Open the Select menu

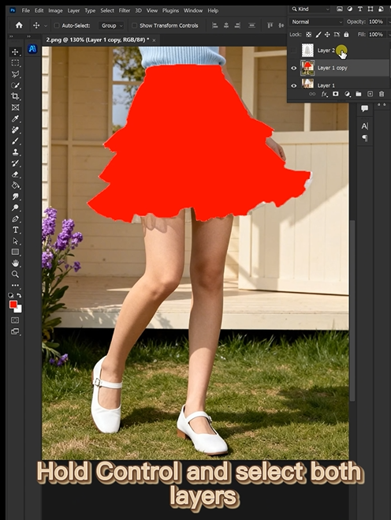107,10
